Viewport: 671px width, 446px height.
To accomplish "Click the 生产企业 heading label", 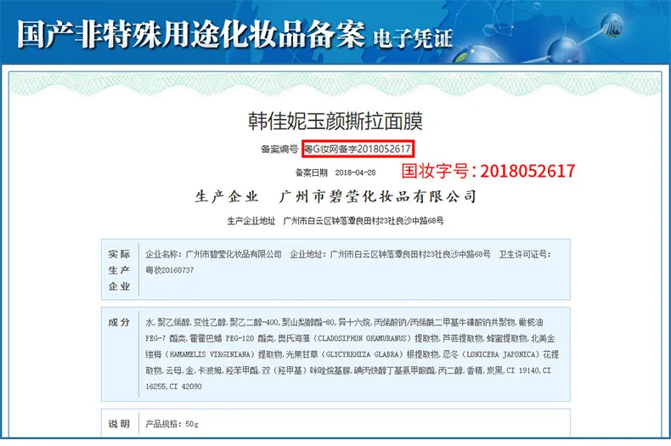I will click(227, 196).
